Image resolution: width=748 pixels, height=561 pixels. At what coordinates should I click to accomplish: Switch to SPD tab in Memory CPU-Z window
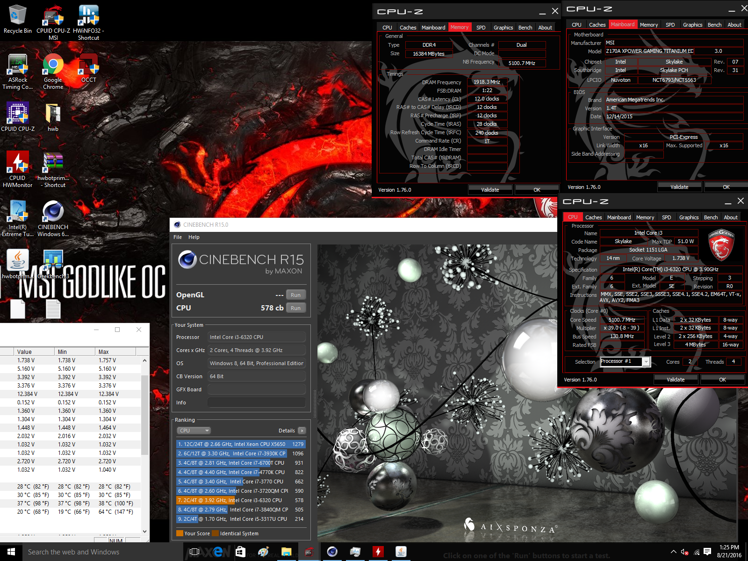coord(481,28)
